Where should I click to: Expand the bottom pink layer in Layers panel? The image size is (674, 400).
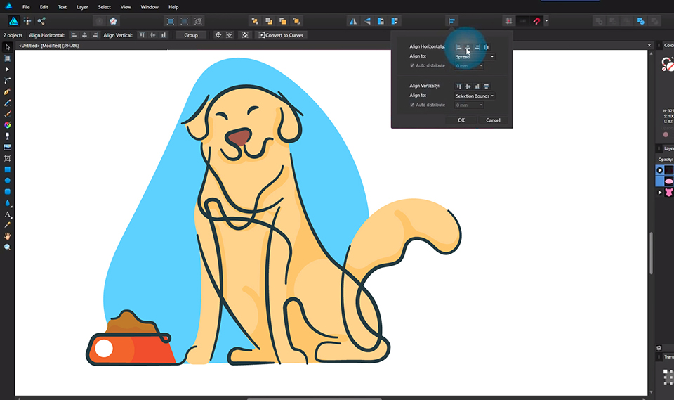pyautogui.click(x=660, y=193)
